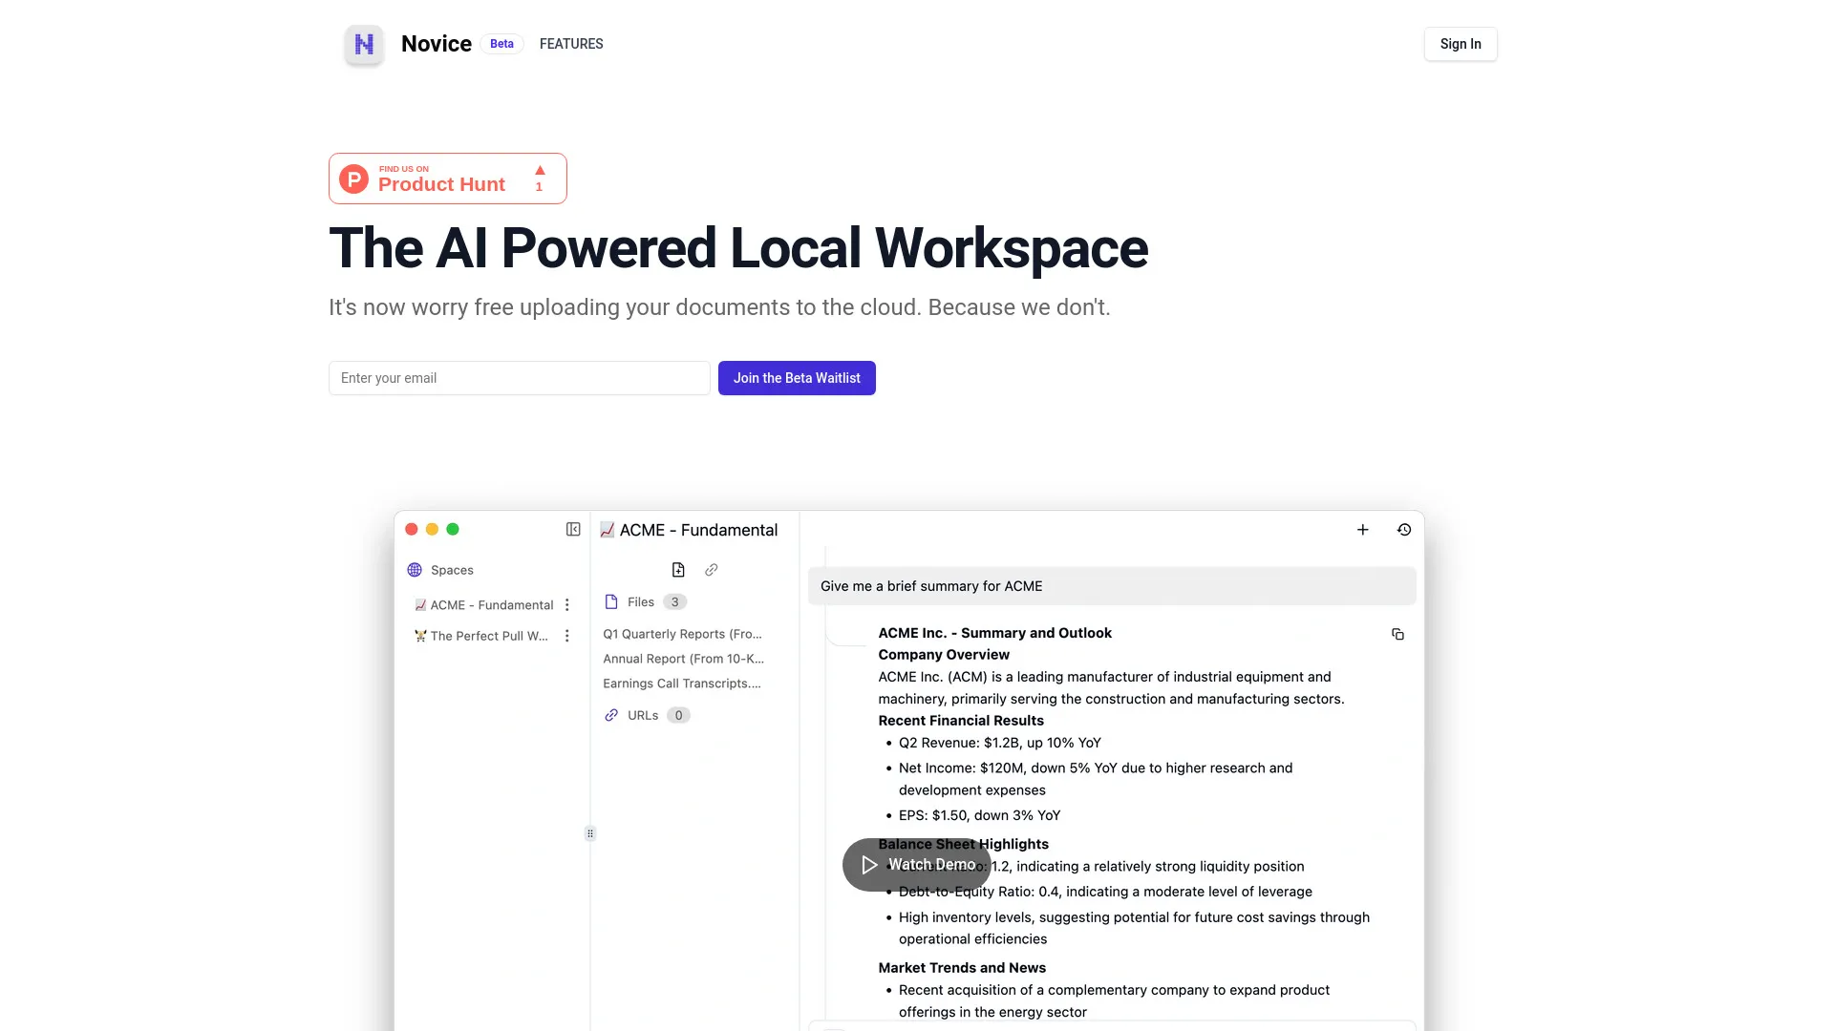Screen dimensions: 1834x1031
Task: Copy the ACME summary response
Action: point(1397,634)
